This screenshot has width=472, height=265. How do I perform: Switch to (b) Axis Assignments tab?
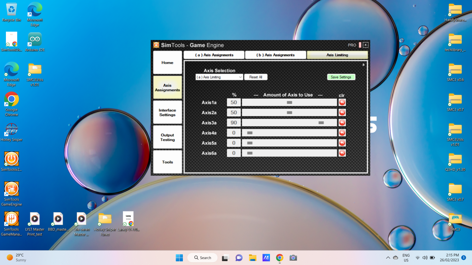[276, 55]
